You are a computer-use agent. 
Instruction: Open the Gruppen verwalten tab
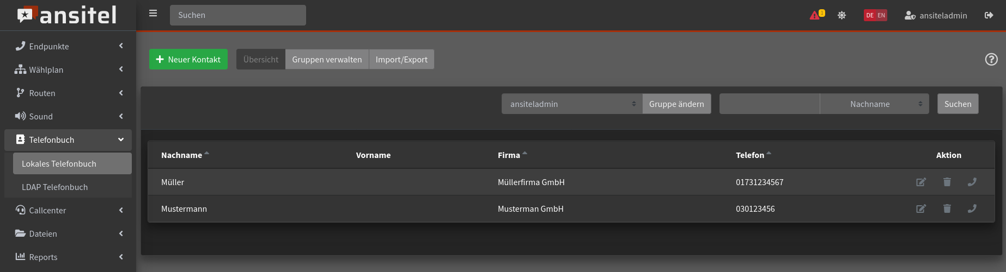pos(327,60)
